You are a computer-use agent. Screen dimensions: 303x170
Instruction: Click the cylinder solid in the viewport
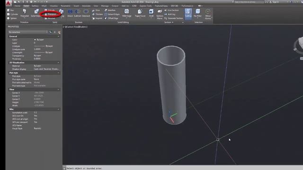171,85
